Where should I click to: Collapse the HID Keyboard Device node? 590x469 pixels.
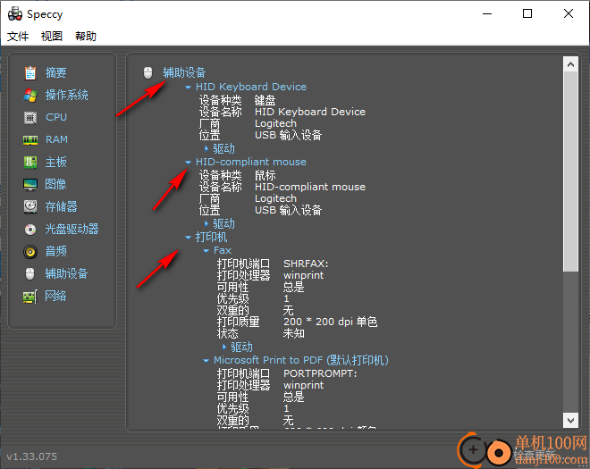click(x=188, y=88)
